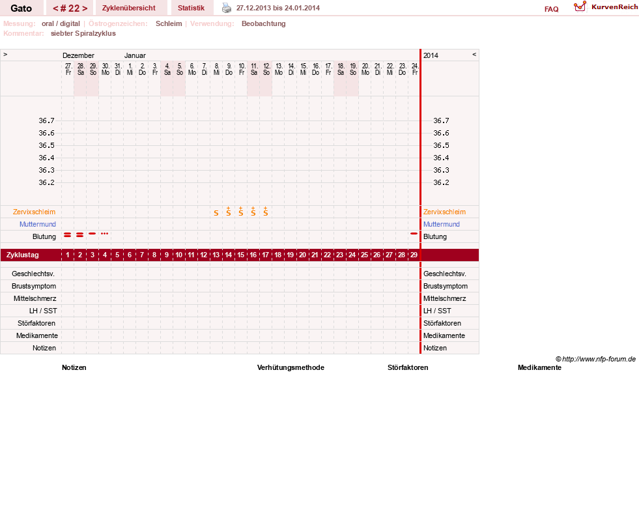The height and width of the screenshot is (510, 639).
Task: Click the S+ mucus symbol on cycle day 14
Action: coord(229,212)
